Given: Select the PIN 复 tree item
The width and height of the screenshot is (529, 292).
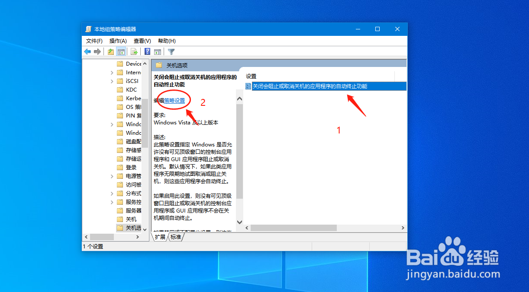Looking at the screenshot, I should coord(133,116).
